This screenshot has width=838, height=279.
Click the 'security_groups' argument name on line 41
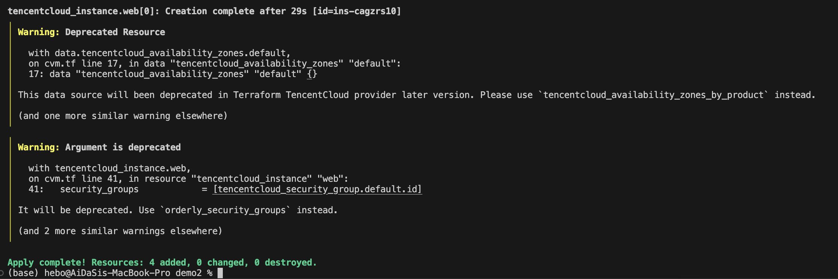pyautogui.click(x=99, y=189)
